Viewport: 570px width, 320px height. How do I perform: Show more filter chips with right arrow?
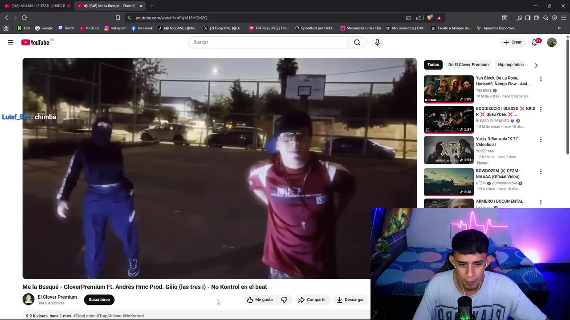click(x=536, y=65)
